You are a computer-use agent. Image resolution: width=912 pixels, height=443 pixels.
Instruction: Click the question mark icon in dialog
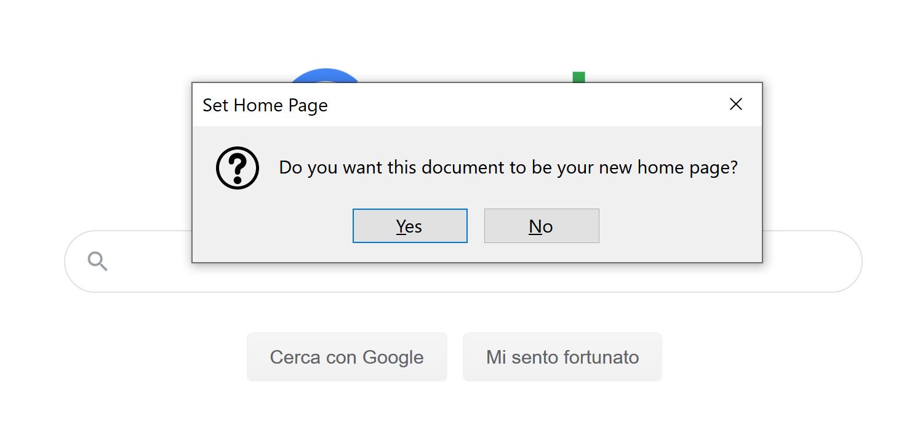238,168
